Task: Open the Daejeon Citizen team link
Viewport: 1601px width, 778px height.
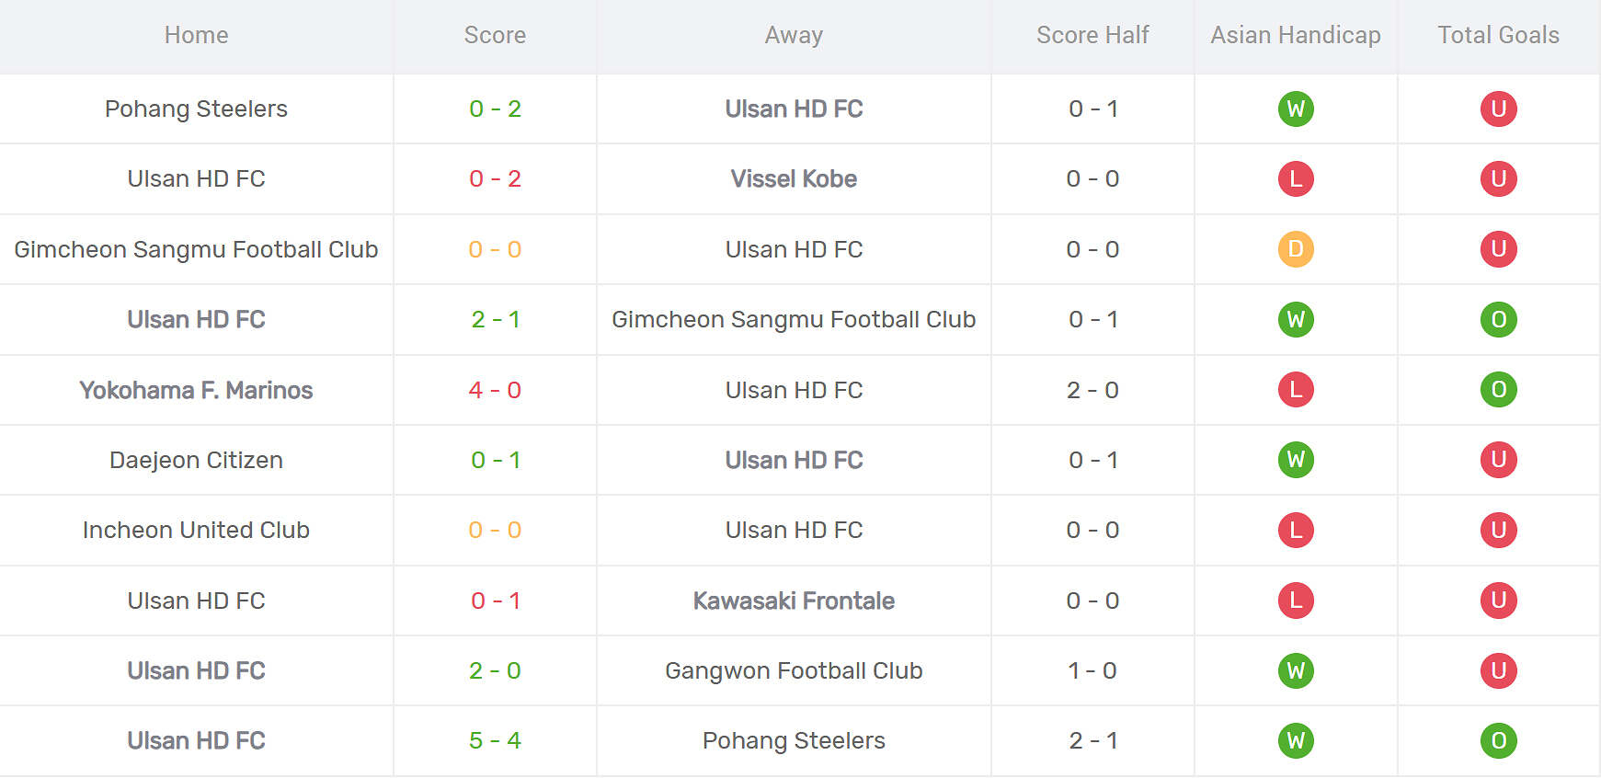Action: [x=196, y=460]
